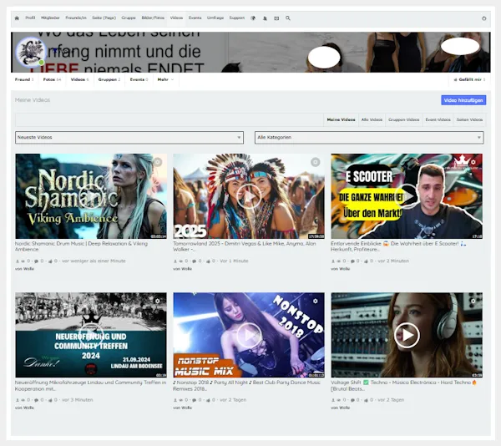Viewport: 501px width, 446px height.
Task: Play the Nonstop 2018 music mix video
Action: point(249,335)
